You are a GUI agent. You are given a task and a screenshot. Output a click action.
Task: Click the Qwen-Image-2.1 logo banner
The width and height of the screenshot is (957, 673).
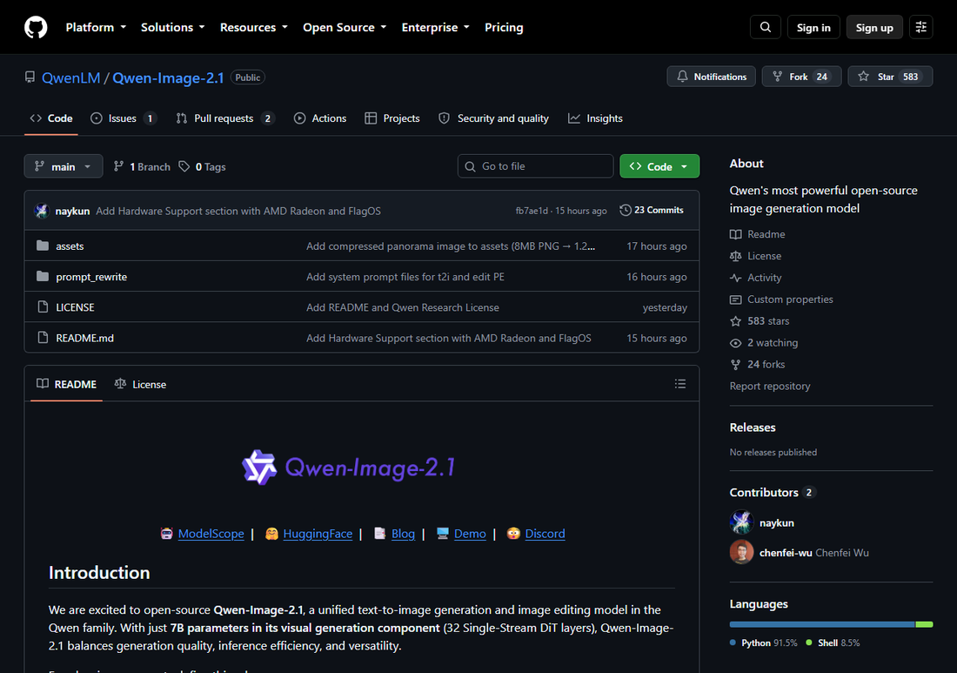(349, 468)
